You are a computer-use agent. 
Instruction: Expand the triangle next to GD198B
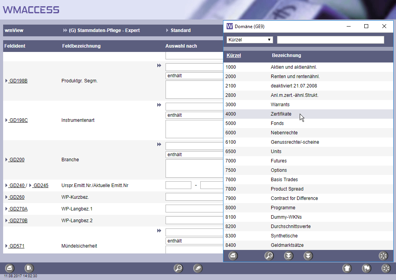[x=6, y=81]
